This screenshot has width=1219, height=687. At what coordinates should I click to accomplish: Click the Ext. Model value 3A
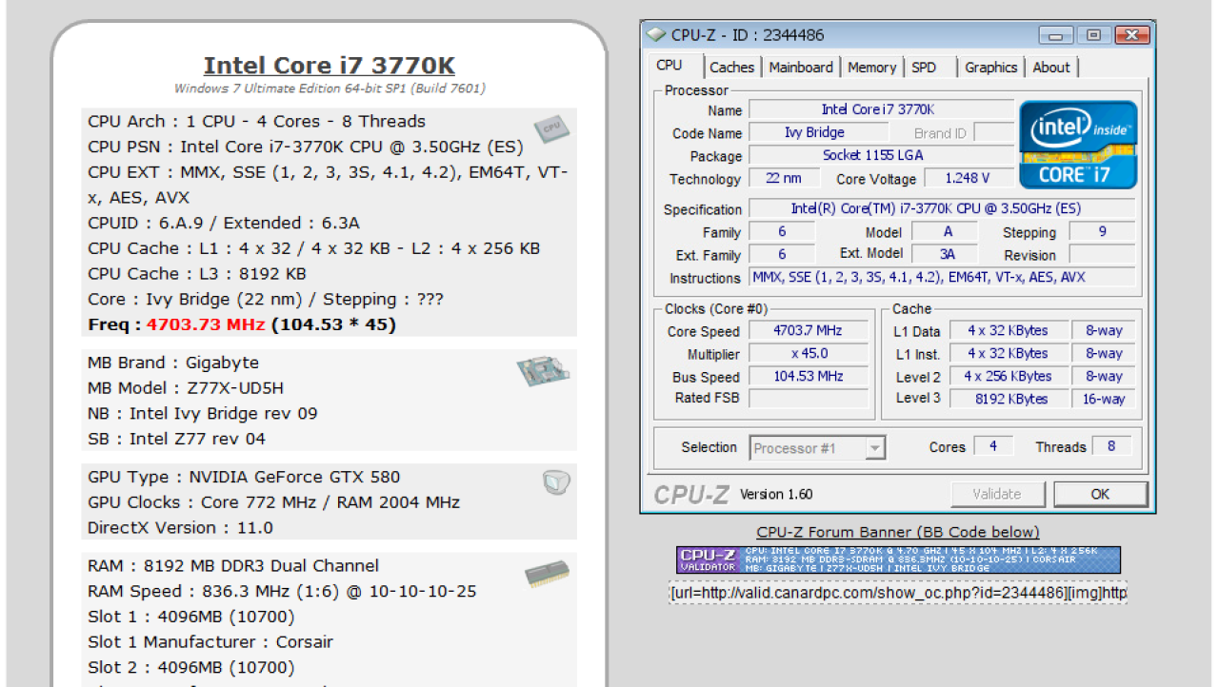(x=947, y=254)
